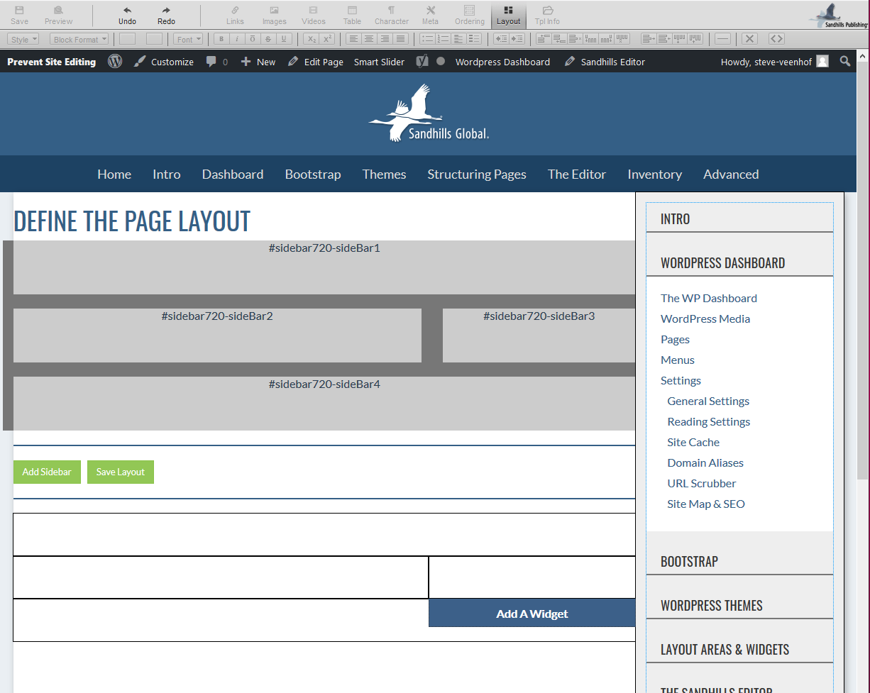Toggle bold formatting
The image size is (870, 693).
pyautogui.click(x=221, y=39)
